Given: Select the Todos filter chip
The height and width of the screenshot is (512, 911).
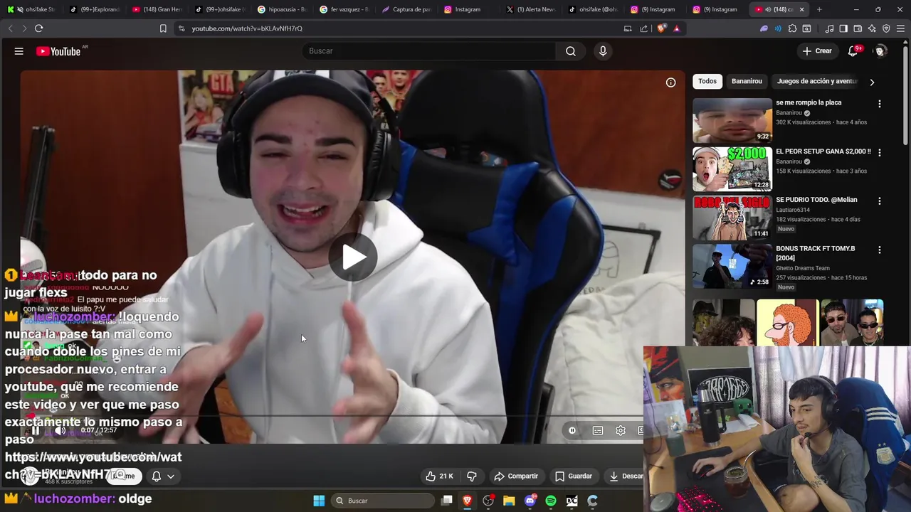Looking at the screenshot, I should point(707,81).
